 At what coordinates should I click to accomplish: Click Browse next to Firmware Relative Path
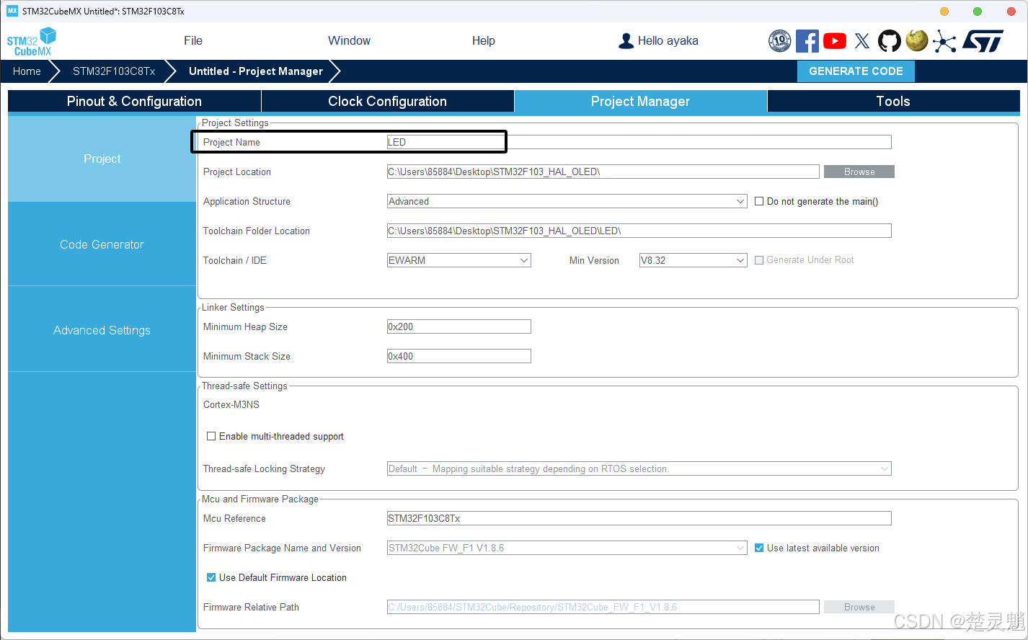(x=859, y=607)
